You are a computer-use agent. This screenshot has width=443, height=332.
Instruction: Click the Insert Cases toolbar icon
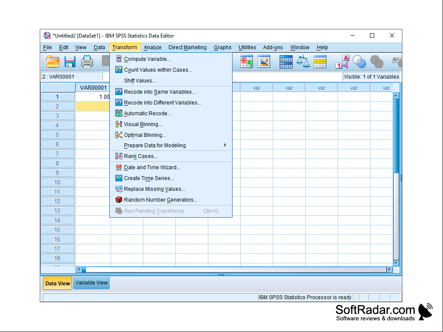pyautogui.click(x=246, y=62)
